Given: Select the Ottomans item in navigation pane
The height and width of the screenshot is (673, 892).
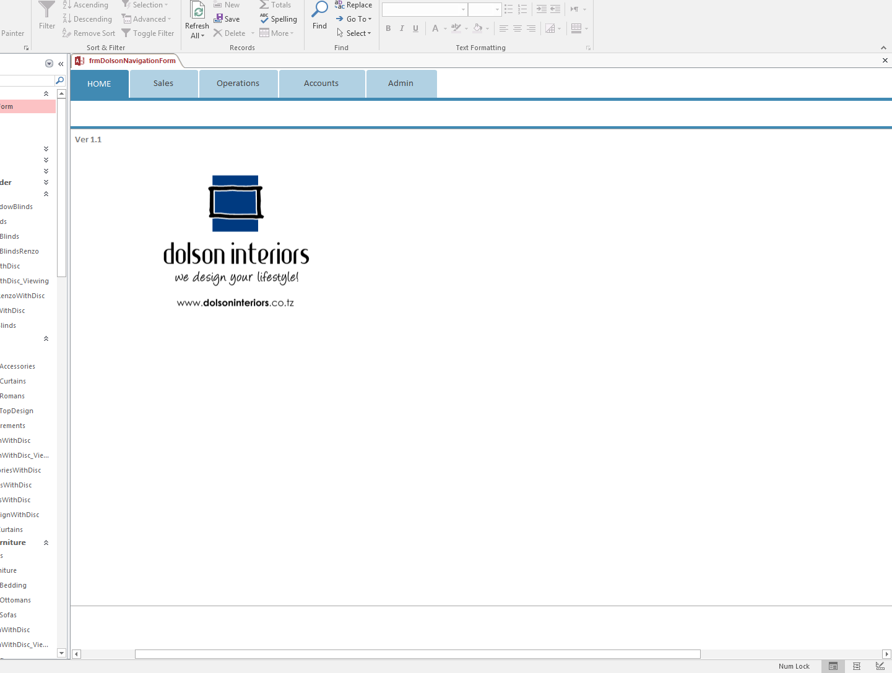Looking at the screenshot, I should [15, 600].
